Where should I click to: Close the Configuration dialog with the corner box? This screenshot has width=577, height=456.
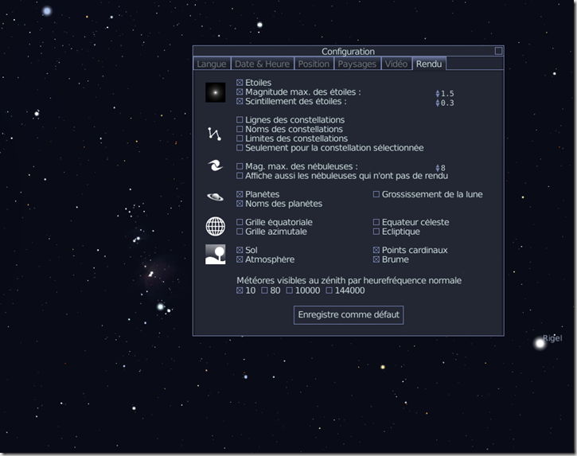[498, 51]
